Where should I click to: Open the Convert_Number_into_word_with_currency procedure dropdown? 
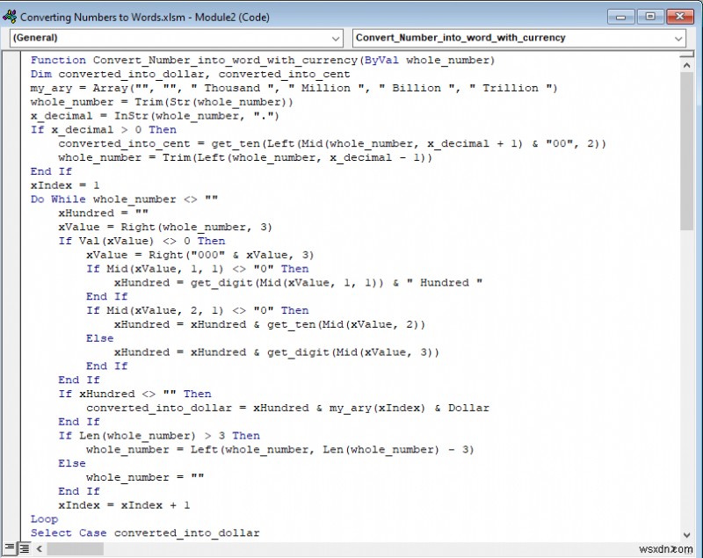coord(677,39)
